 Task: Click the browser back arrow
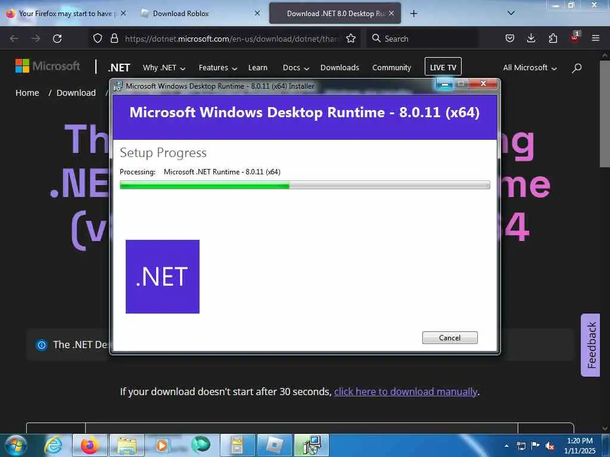tap(14, 39)
